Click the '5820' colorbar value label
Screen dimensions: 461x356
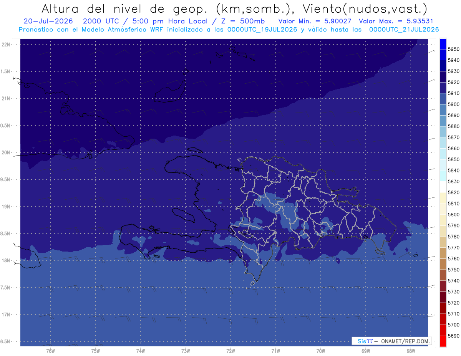(x=454, y=192)
